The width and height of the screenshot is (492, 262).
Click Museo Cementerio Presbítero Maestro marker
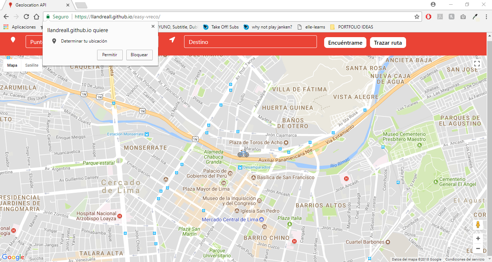pos(419,145)
